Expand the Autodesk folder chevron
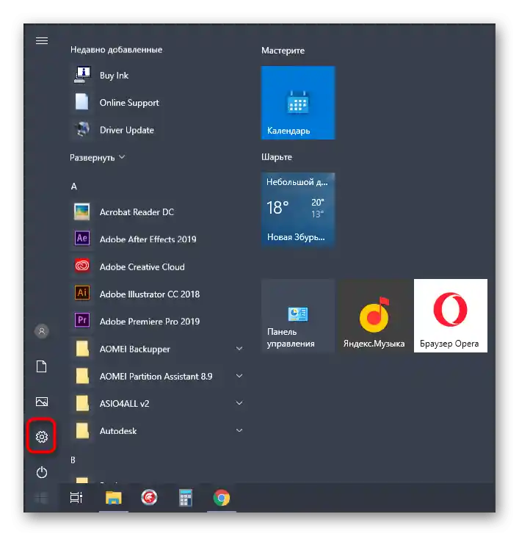 point(239,431)
